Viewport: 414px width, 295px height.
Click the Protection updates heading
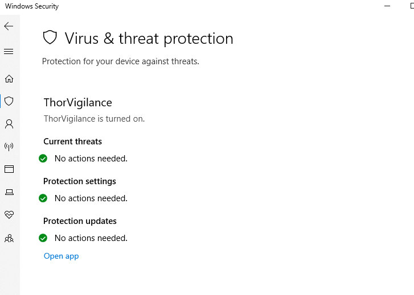coord(80,221)
